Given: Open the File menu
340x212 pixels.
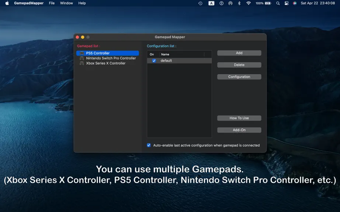Looking at the screenshot, I should pyautogui.click(x=52, y=3).
